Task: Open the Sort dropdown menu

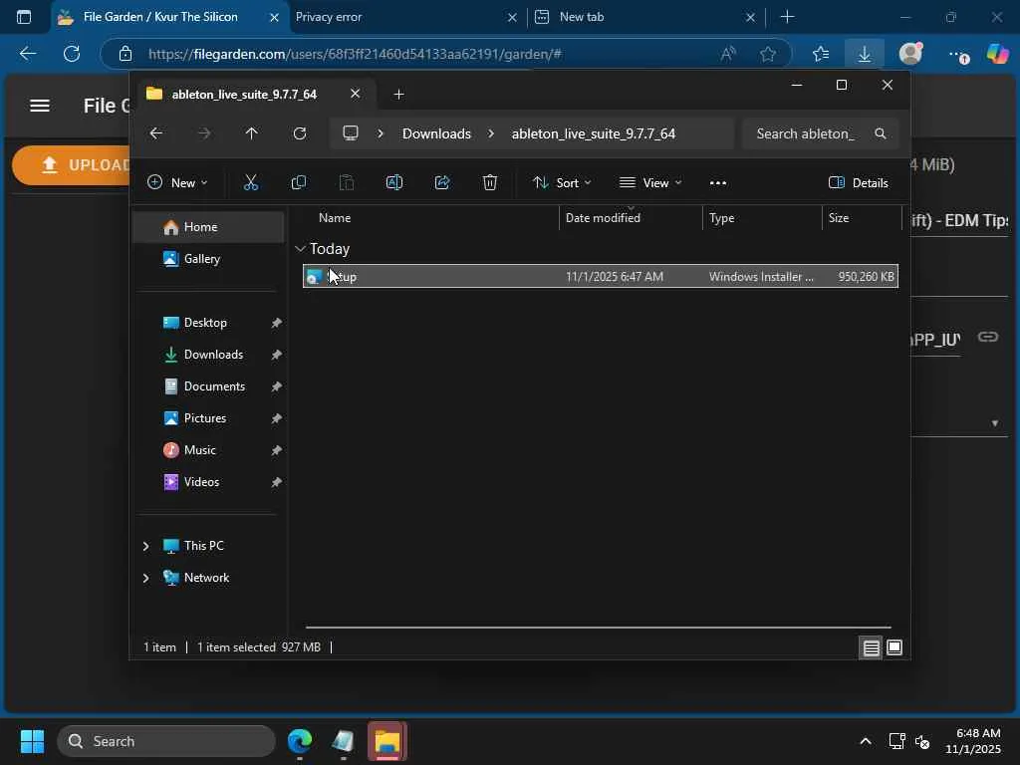Action: coord(562,183)
